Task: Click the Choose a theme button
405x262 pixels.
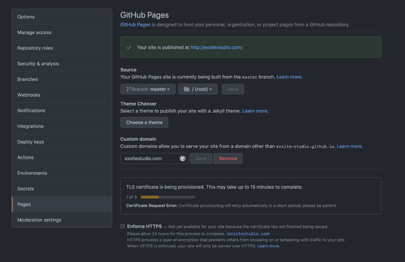Action: pyautogui.click(x=144, y=123)
